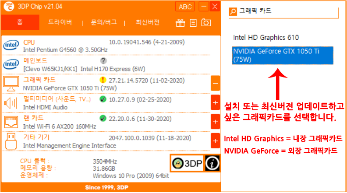The height and width of the screenshot is (193, 347).
Task: Click Intel Wi-Fi 6 AX200 160MHz text
Action: coord(60,126)
